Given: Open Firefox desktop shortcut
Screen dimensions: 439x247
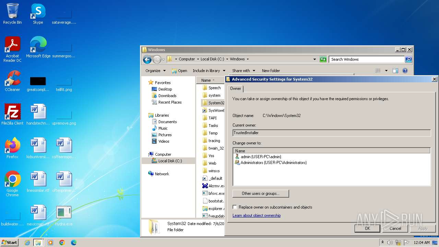Looking at the screenshot, I should [12, 148].
